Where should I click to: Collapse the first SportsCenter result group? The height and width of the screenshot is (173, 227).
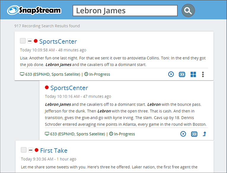[x=30, y=41]
